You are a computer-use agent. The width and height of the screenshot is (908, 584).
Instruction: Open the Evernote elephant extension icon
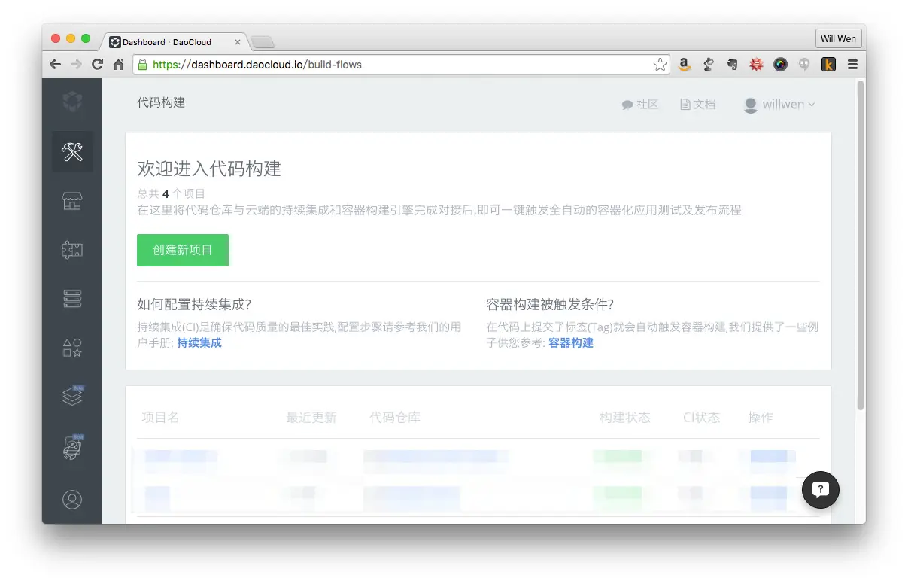[732, 65]
